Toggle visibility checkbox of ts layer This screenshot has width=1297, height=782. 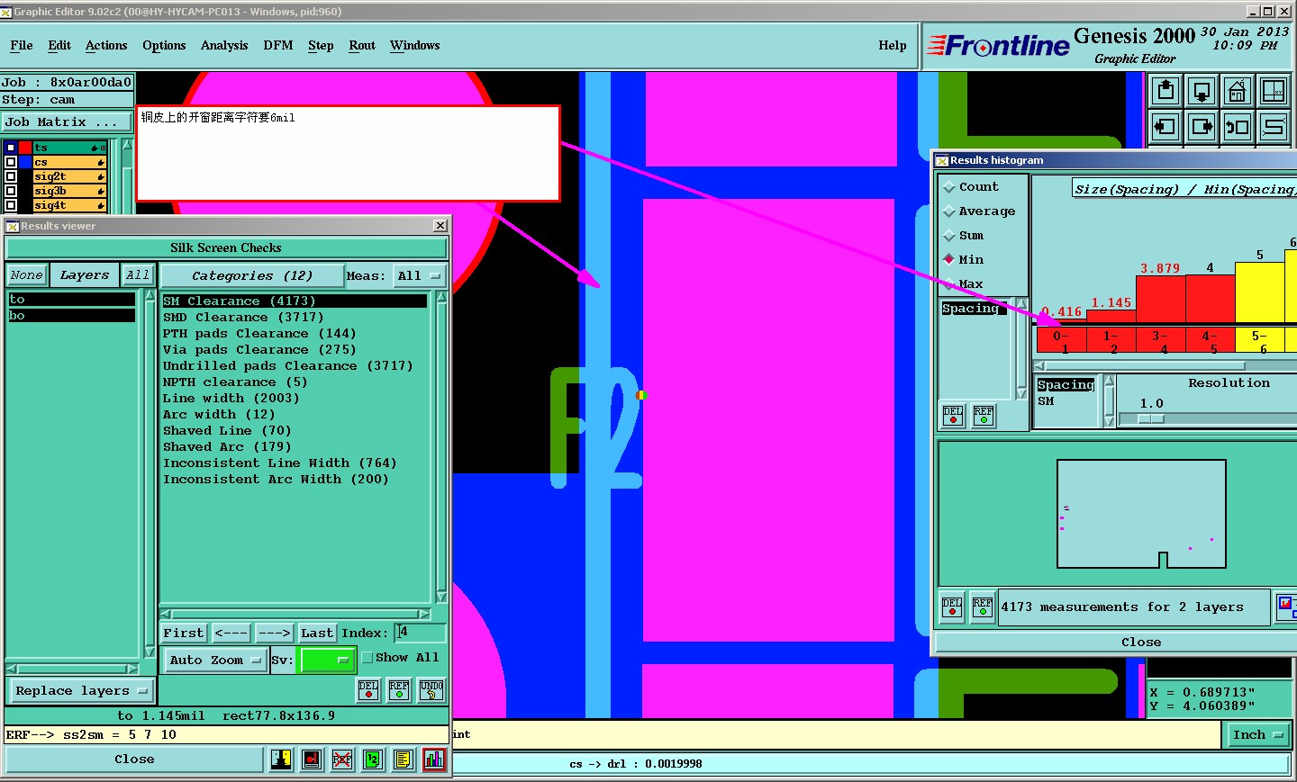coord(11,148)
